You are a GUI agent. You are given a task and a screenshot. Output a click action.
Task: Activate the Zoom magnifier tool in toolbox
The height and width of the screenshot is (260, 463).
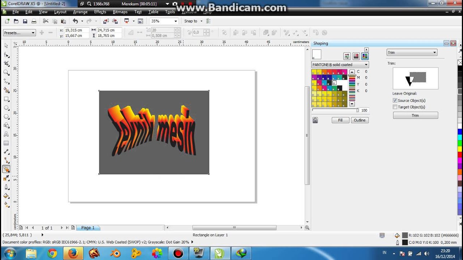pos(6,73)
